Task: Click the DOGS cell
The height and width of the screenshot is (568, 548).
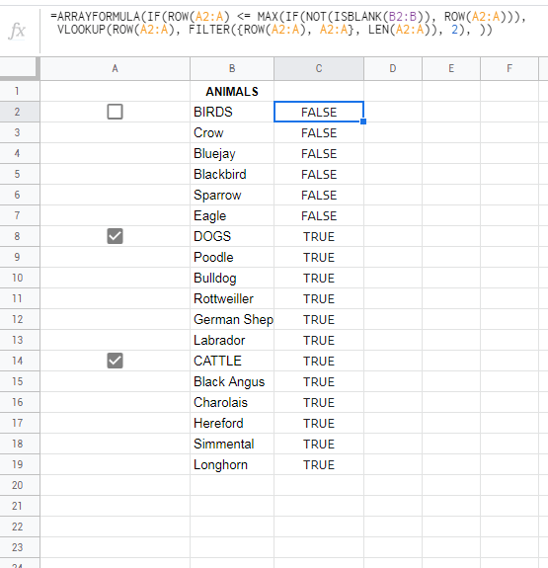Action: (x=232, y=236)
